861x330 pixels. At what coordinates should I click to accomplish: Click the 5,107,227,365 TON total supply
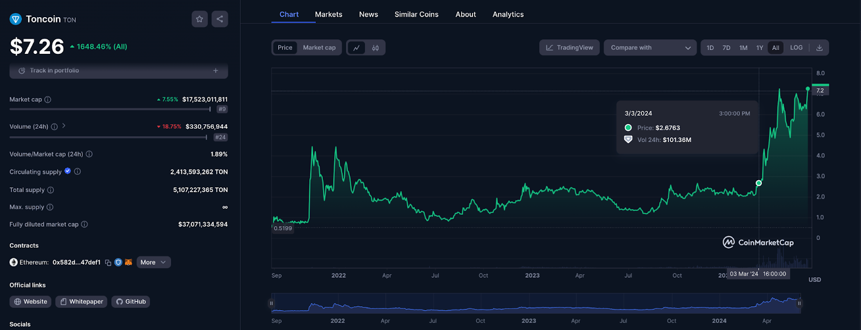point(200,190)
